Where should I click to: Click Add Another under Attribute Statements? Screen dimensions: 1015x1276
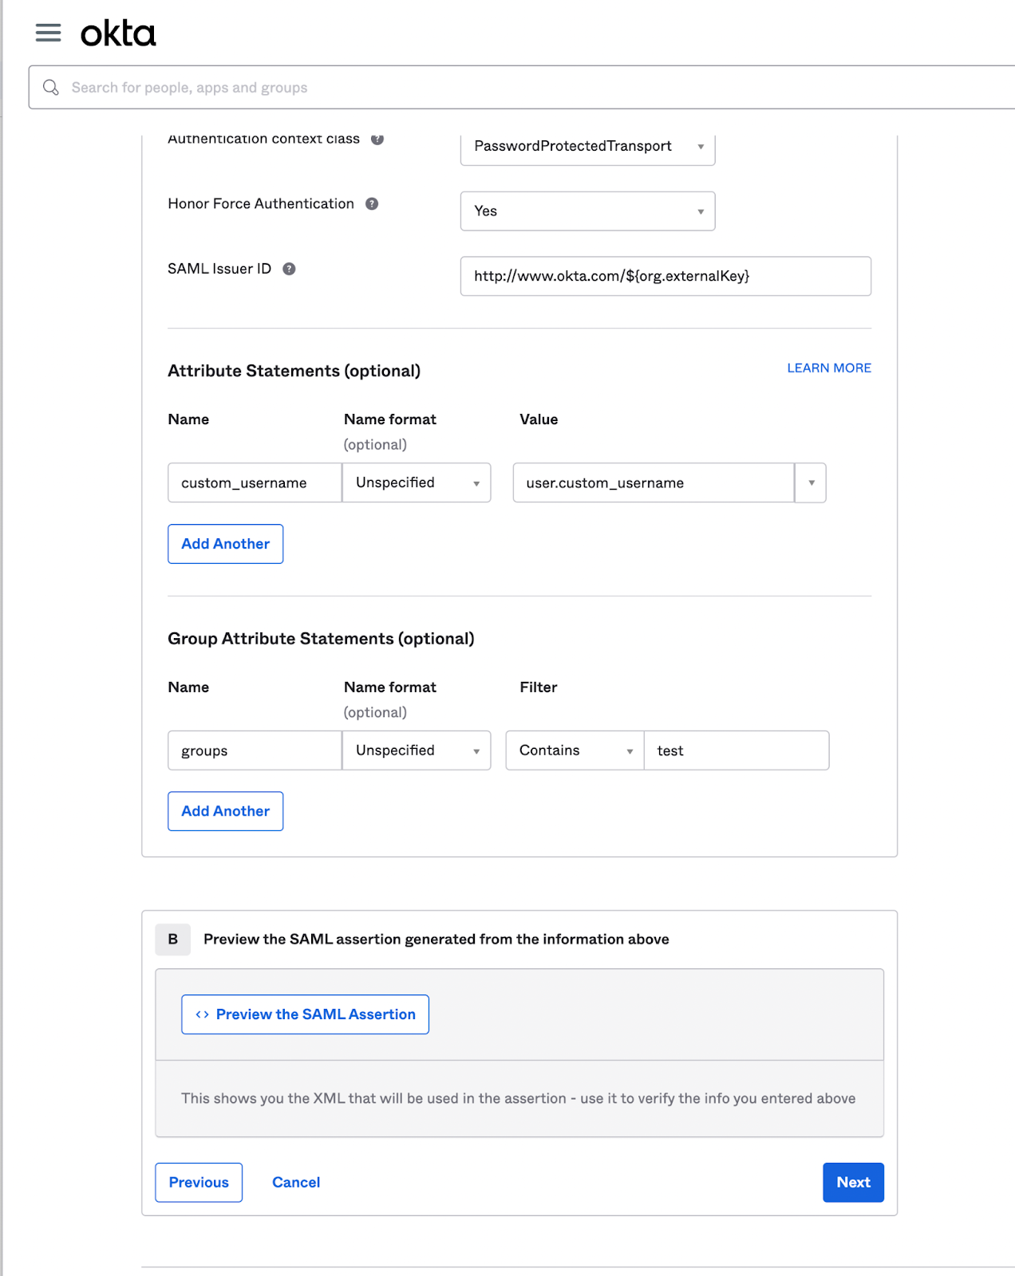tap(225, 543)
